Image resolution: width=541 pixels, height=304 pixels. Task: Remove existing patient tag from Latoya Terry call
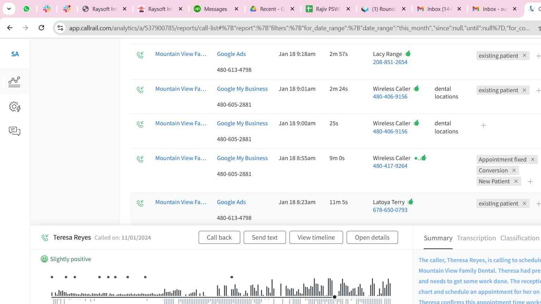coord(524,203)
